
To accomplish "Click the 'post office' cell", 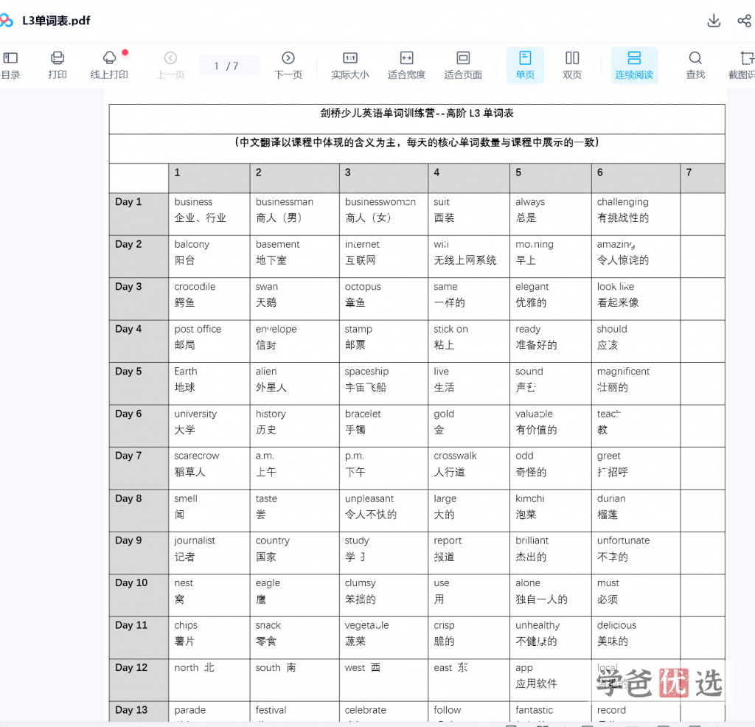I will click(209, 341).
